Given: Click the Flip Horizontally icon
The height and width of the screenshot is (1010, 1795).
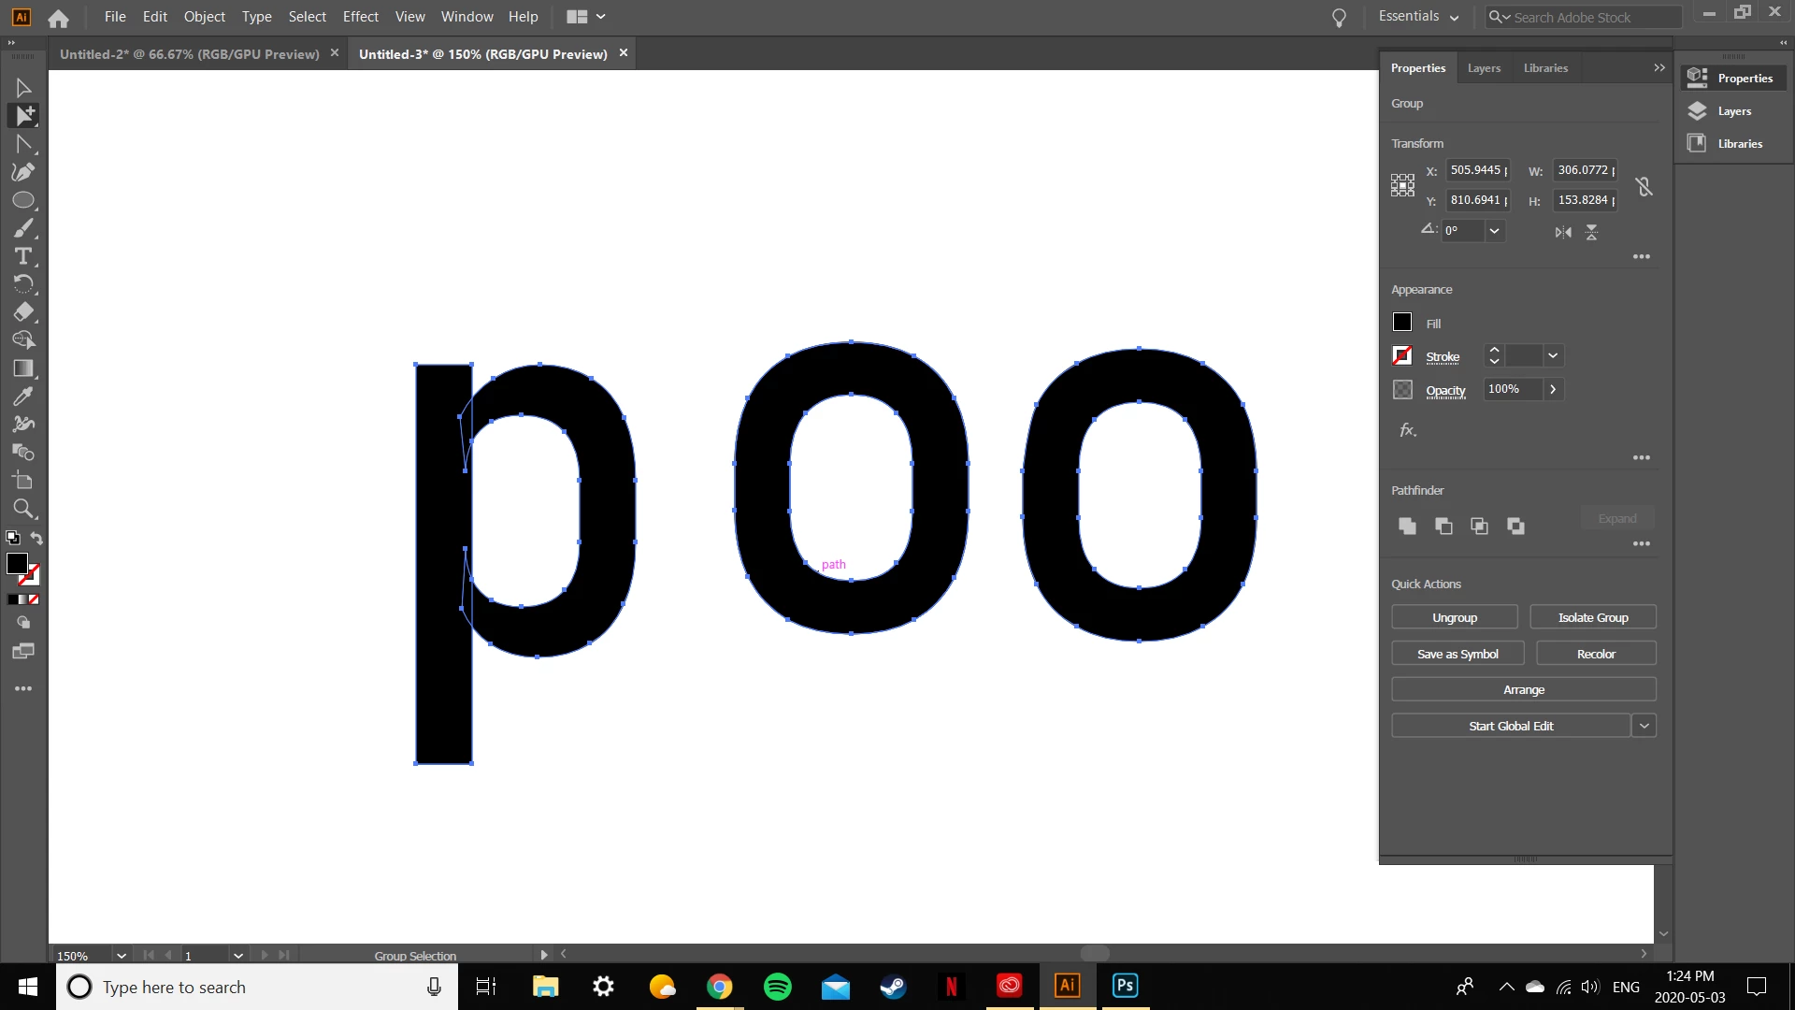Looking at the screenshot, I should [1563, 232].
